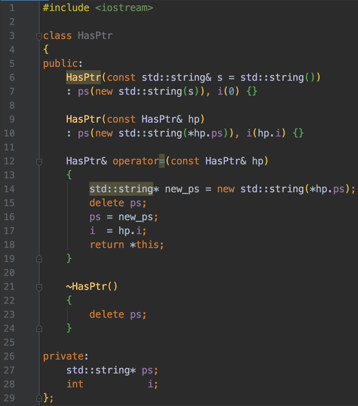Click i(hp.i) initializer on line 10
This screenshot has width=358, height=406.
266,133
